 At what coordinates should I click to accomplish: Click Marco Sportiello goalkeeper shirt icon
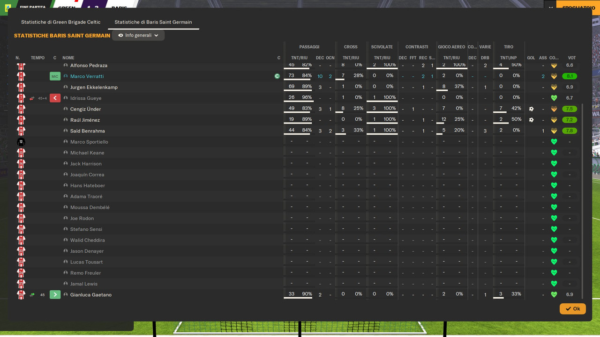(x=21, y=142)
